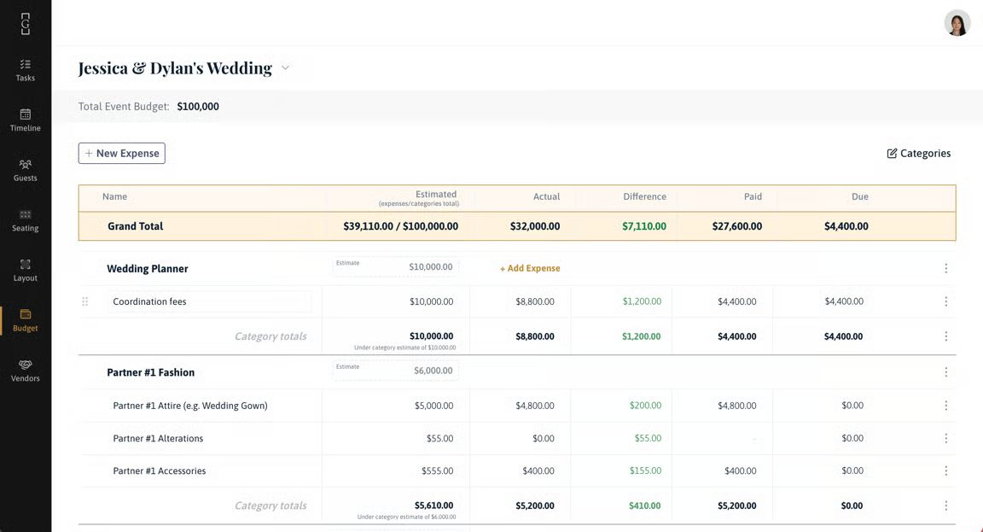Click the Paid column header
Image resolution: width=983 pixels, height=532 pixels.
pos(753,196)
